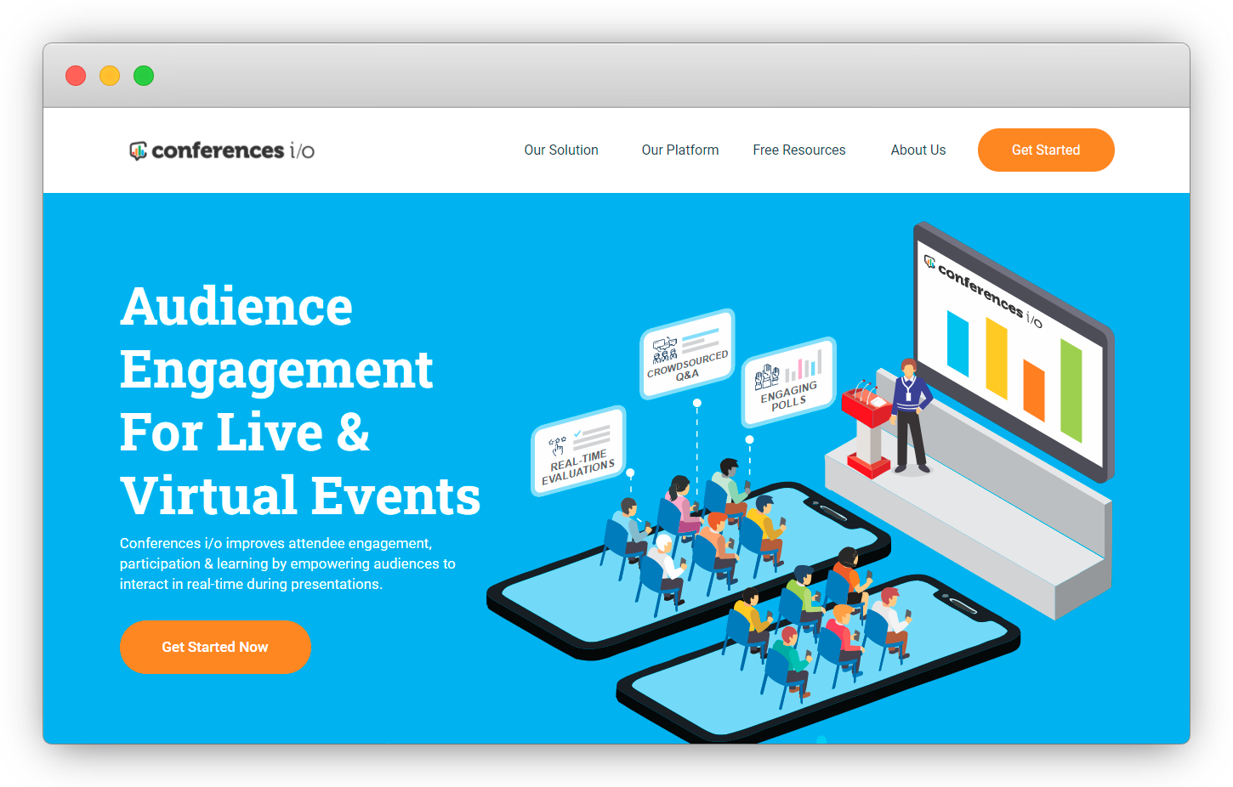The height and width of the screenshot is (787, 1233).
Task: Click the Get Started header button
Action: click(1046, 150)
